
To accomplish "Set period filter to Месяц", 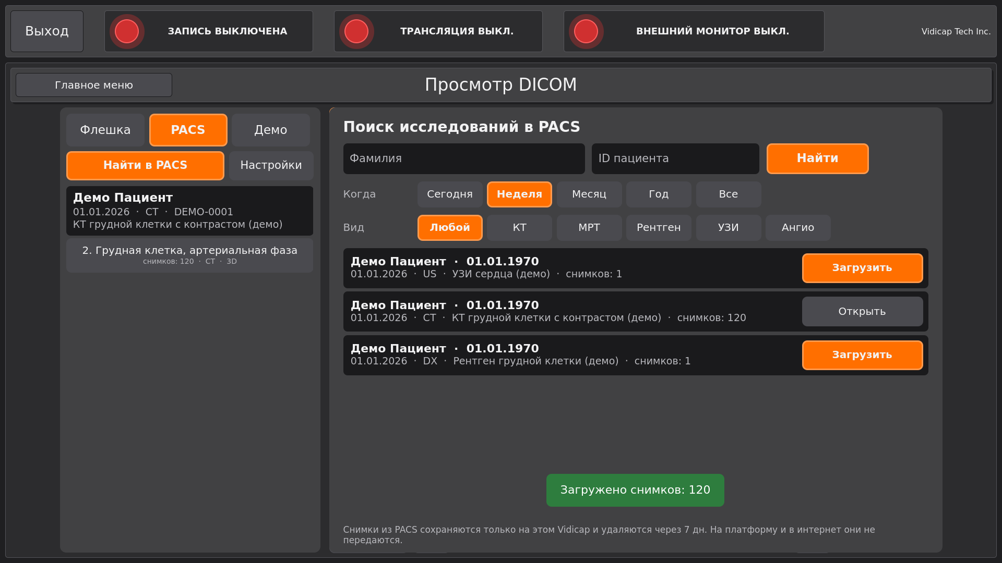I will (x=589, y=194).
